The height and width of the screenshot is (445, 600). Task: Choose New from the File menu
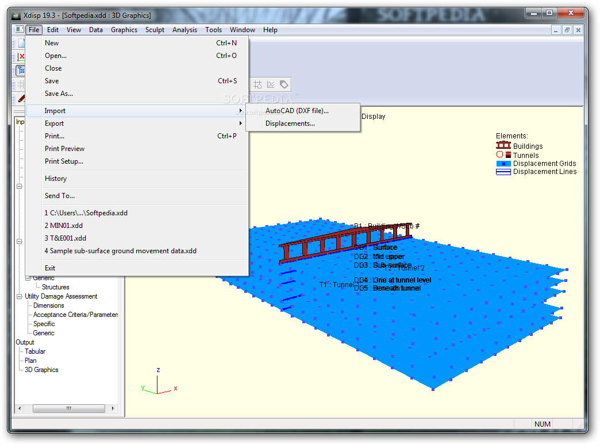pos(138,43)
